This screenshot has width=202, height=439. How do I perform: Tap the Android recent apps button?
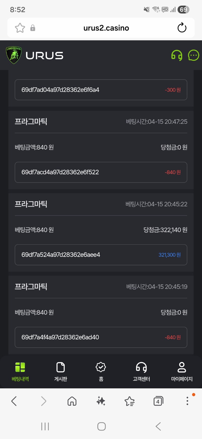(x=45, y=426)
